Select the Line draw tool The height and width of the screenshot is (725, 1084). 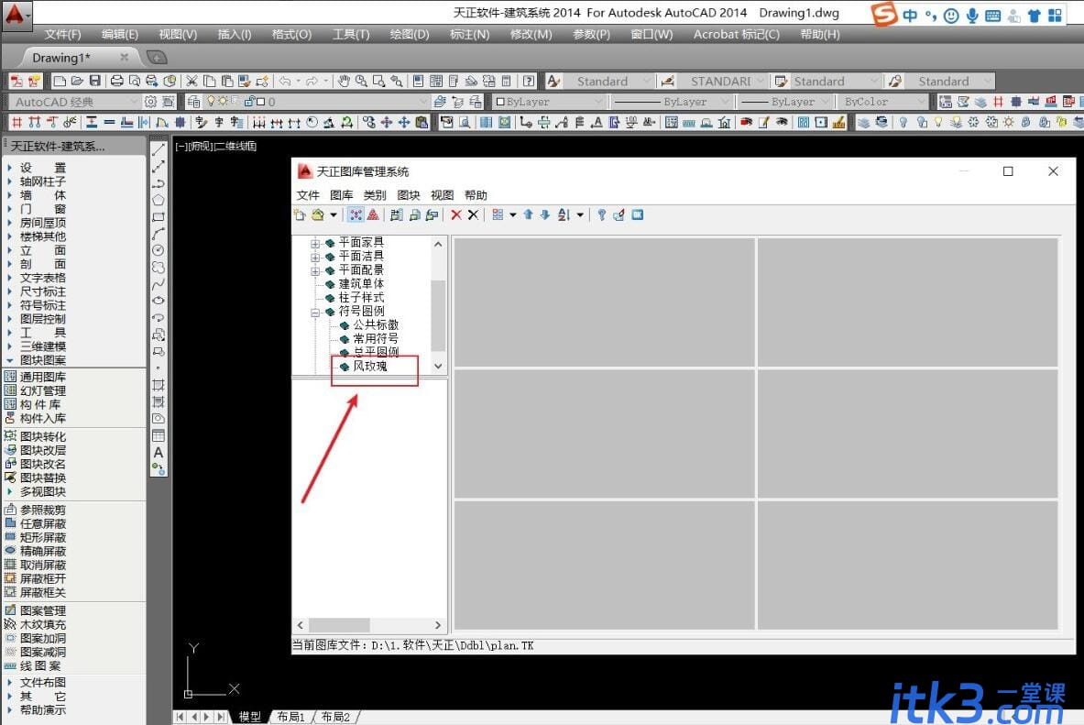pyautogui.click(x=159, y=149)
